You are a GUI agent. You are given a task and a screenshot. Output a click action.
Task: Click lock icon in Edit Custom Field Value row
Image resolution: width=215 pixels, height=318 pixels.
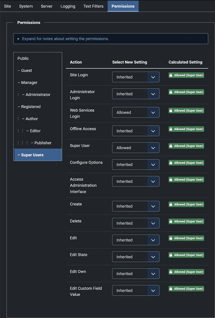(171, 289)
